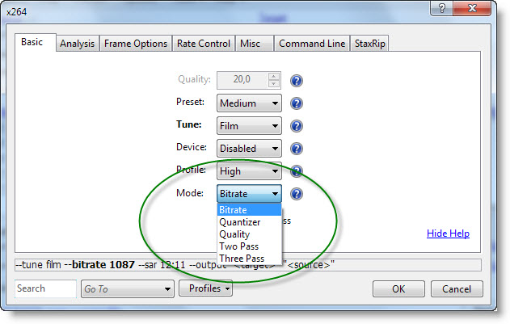The height and width of the screenshot is (324, 510).
Task: Click the "Tune:" bold label
Action: 189,124
